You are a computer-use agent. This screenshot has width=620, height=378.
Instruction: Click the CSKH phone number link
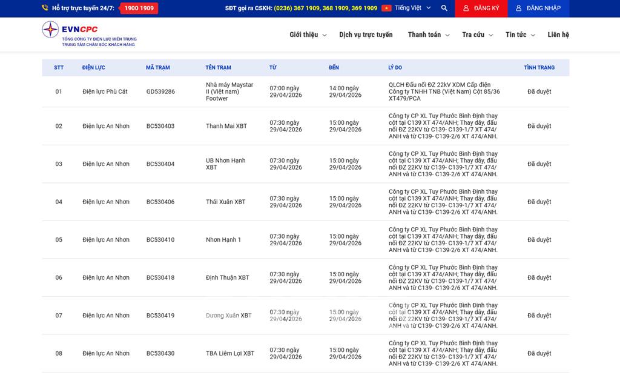(x=325, y=8)
